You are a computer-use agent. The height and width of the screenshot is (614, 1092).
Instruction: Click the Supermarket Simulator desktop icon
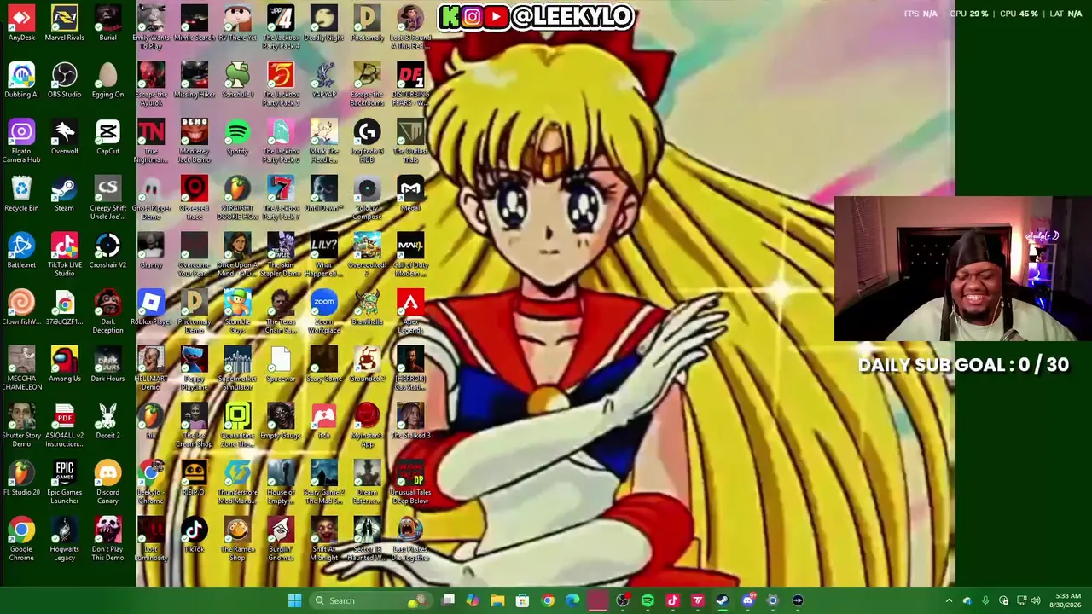pyautogui.click(x=237, y=368)
